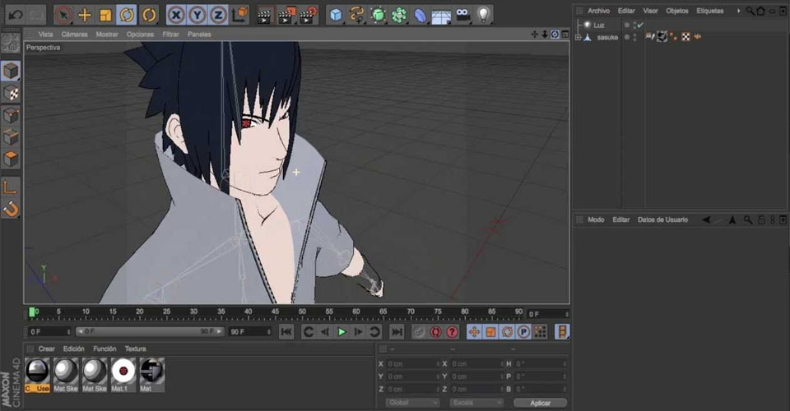
Task: Open the green generator objects icon
Action: (x=378, y=15)
